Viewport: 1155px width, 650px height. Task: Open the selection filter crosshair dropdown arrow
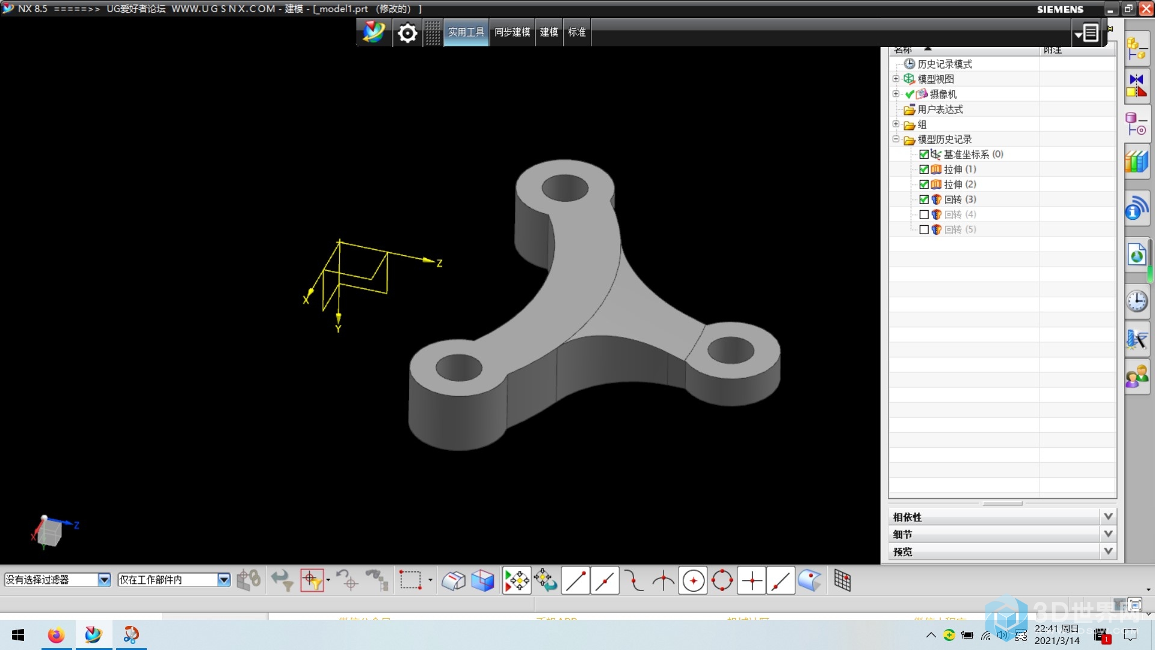328,580
